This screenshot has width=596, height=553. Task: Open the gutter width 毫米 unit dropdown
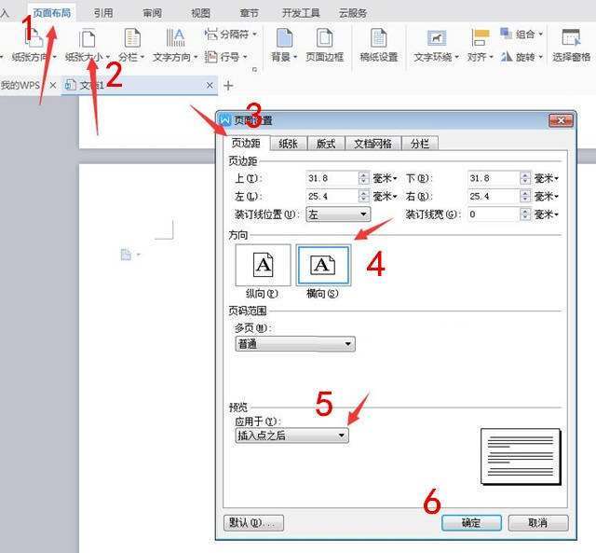[547, 214]
